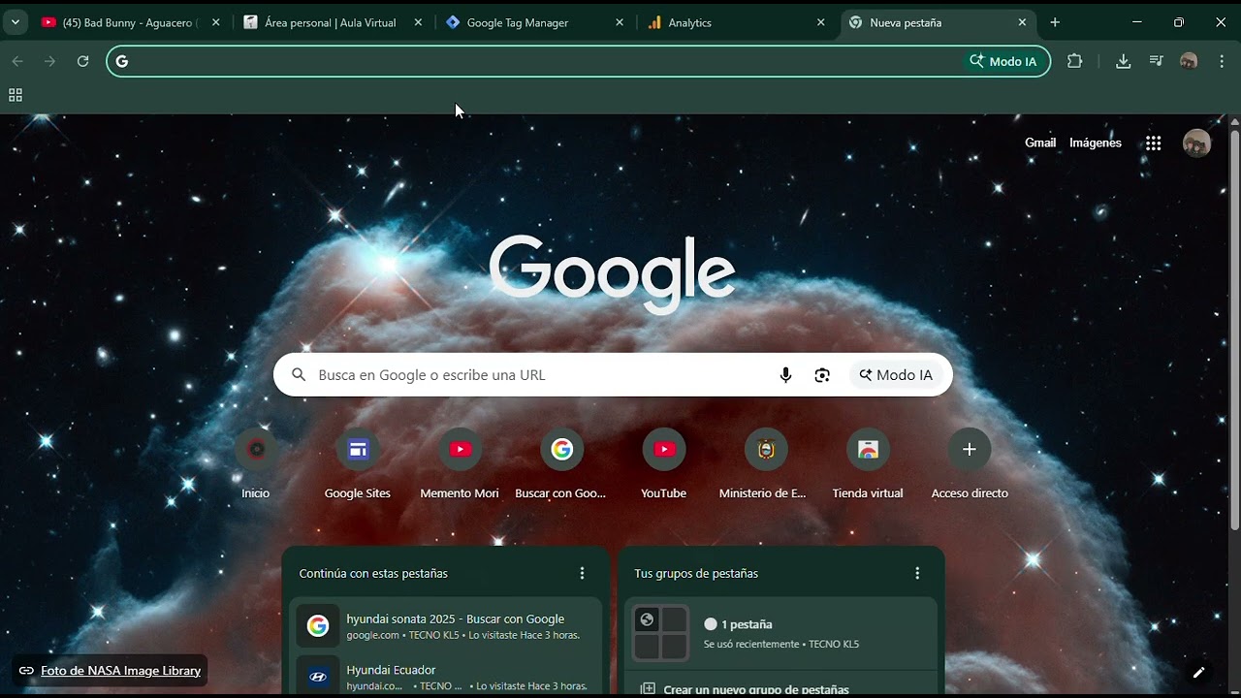Close the Nueva pestaña tab
The height and width of the screenshot is (698, 1241).
(x=1022, y=22)
